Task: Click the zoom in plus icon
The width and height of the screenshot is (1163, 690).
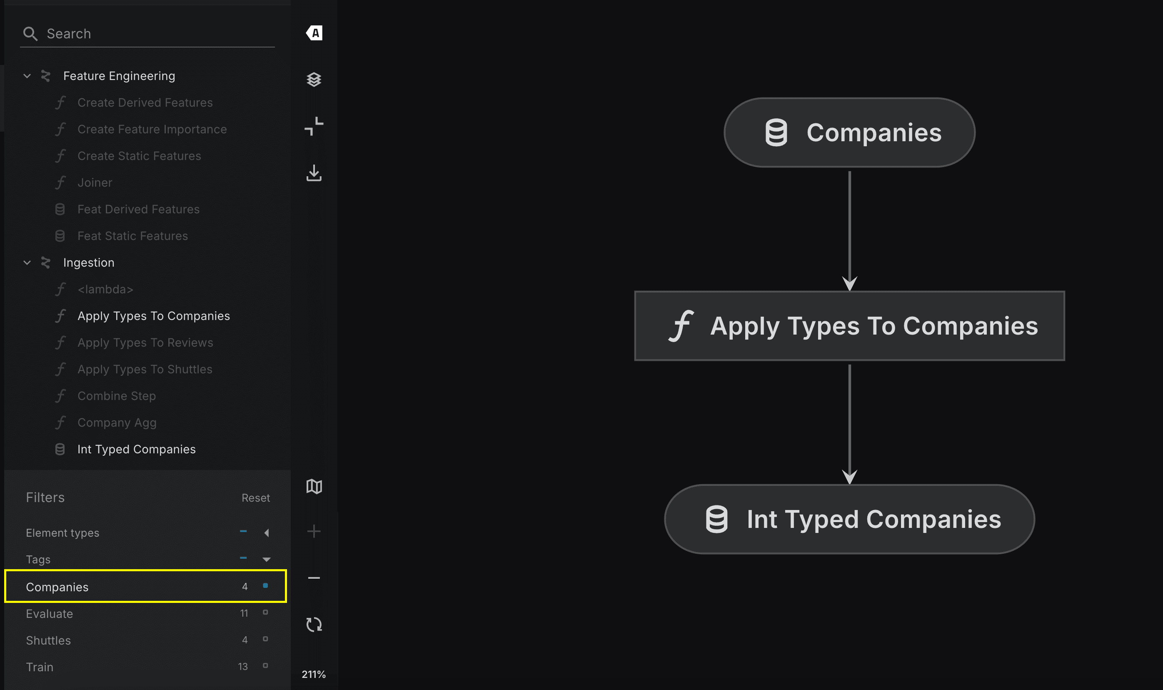Action: pos(314,531)
